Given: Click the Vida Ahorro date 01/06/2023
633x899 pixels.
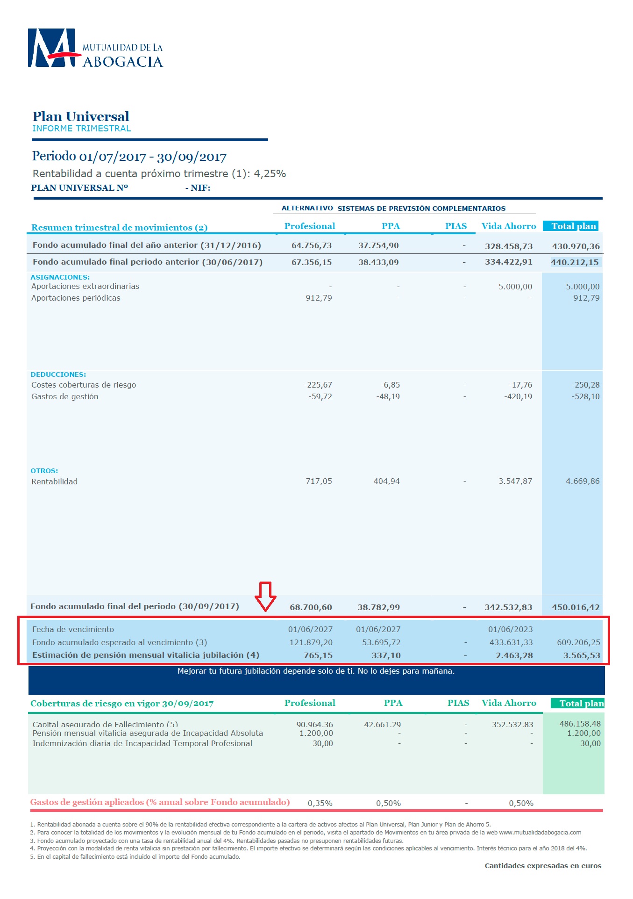Looking at the screenshot, I should coord(510,629).
